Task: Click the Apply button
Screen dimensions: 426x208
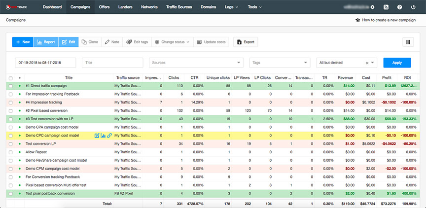Action: 397,63
